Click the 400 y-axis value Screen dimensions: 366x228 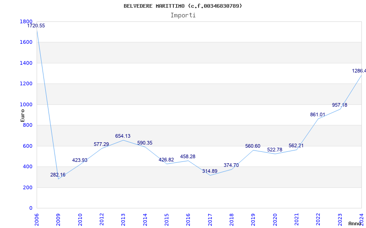(x=27, y=167)
